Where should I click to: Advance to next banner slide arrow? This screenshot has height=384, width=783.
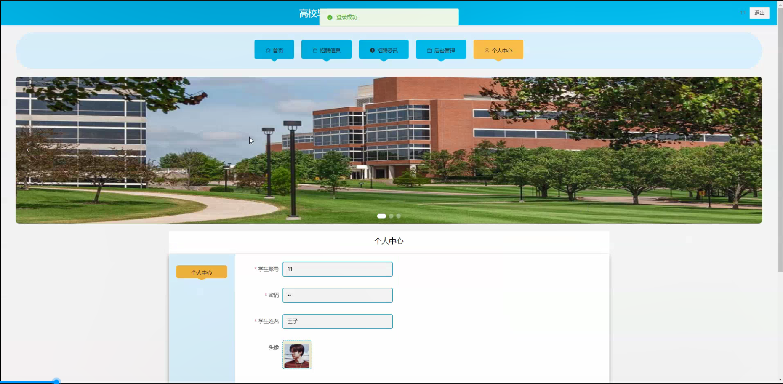pos(749,150)
